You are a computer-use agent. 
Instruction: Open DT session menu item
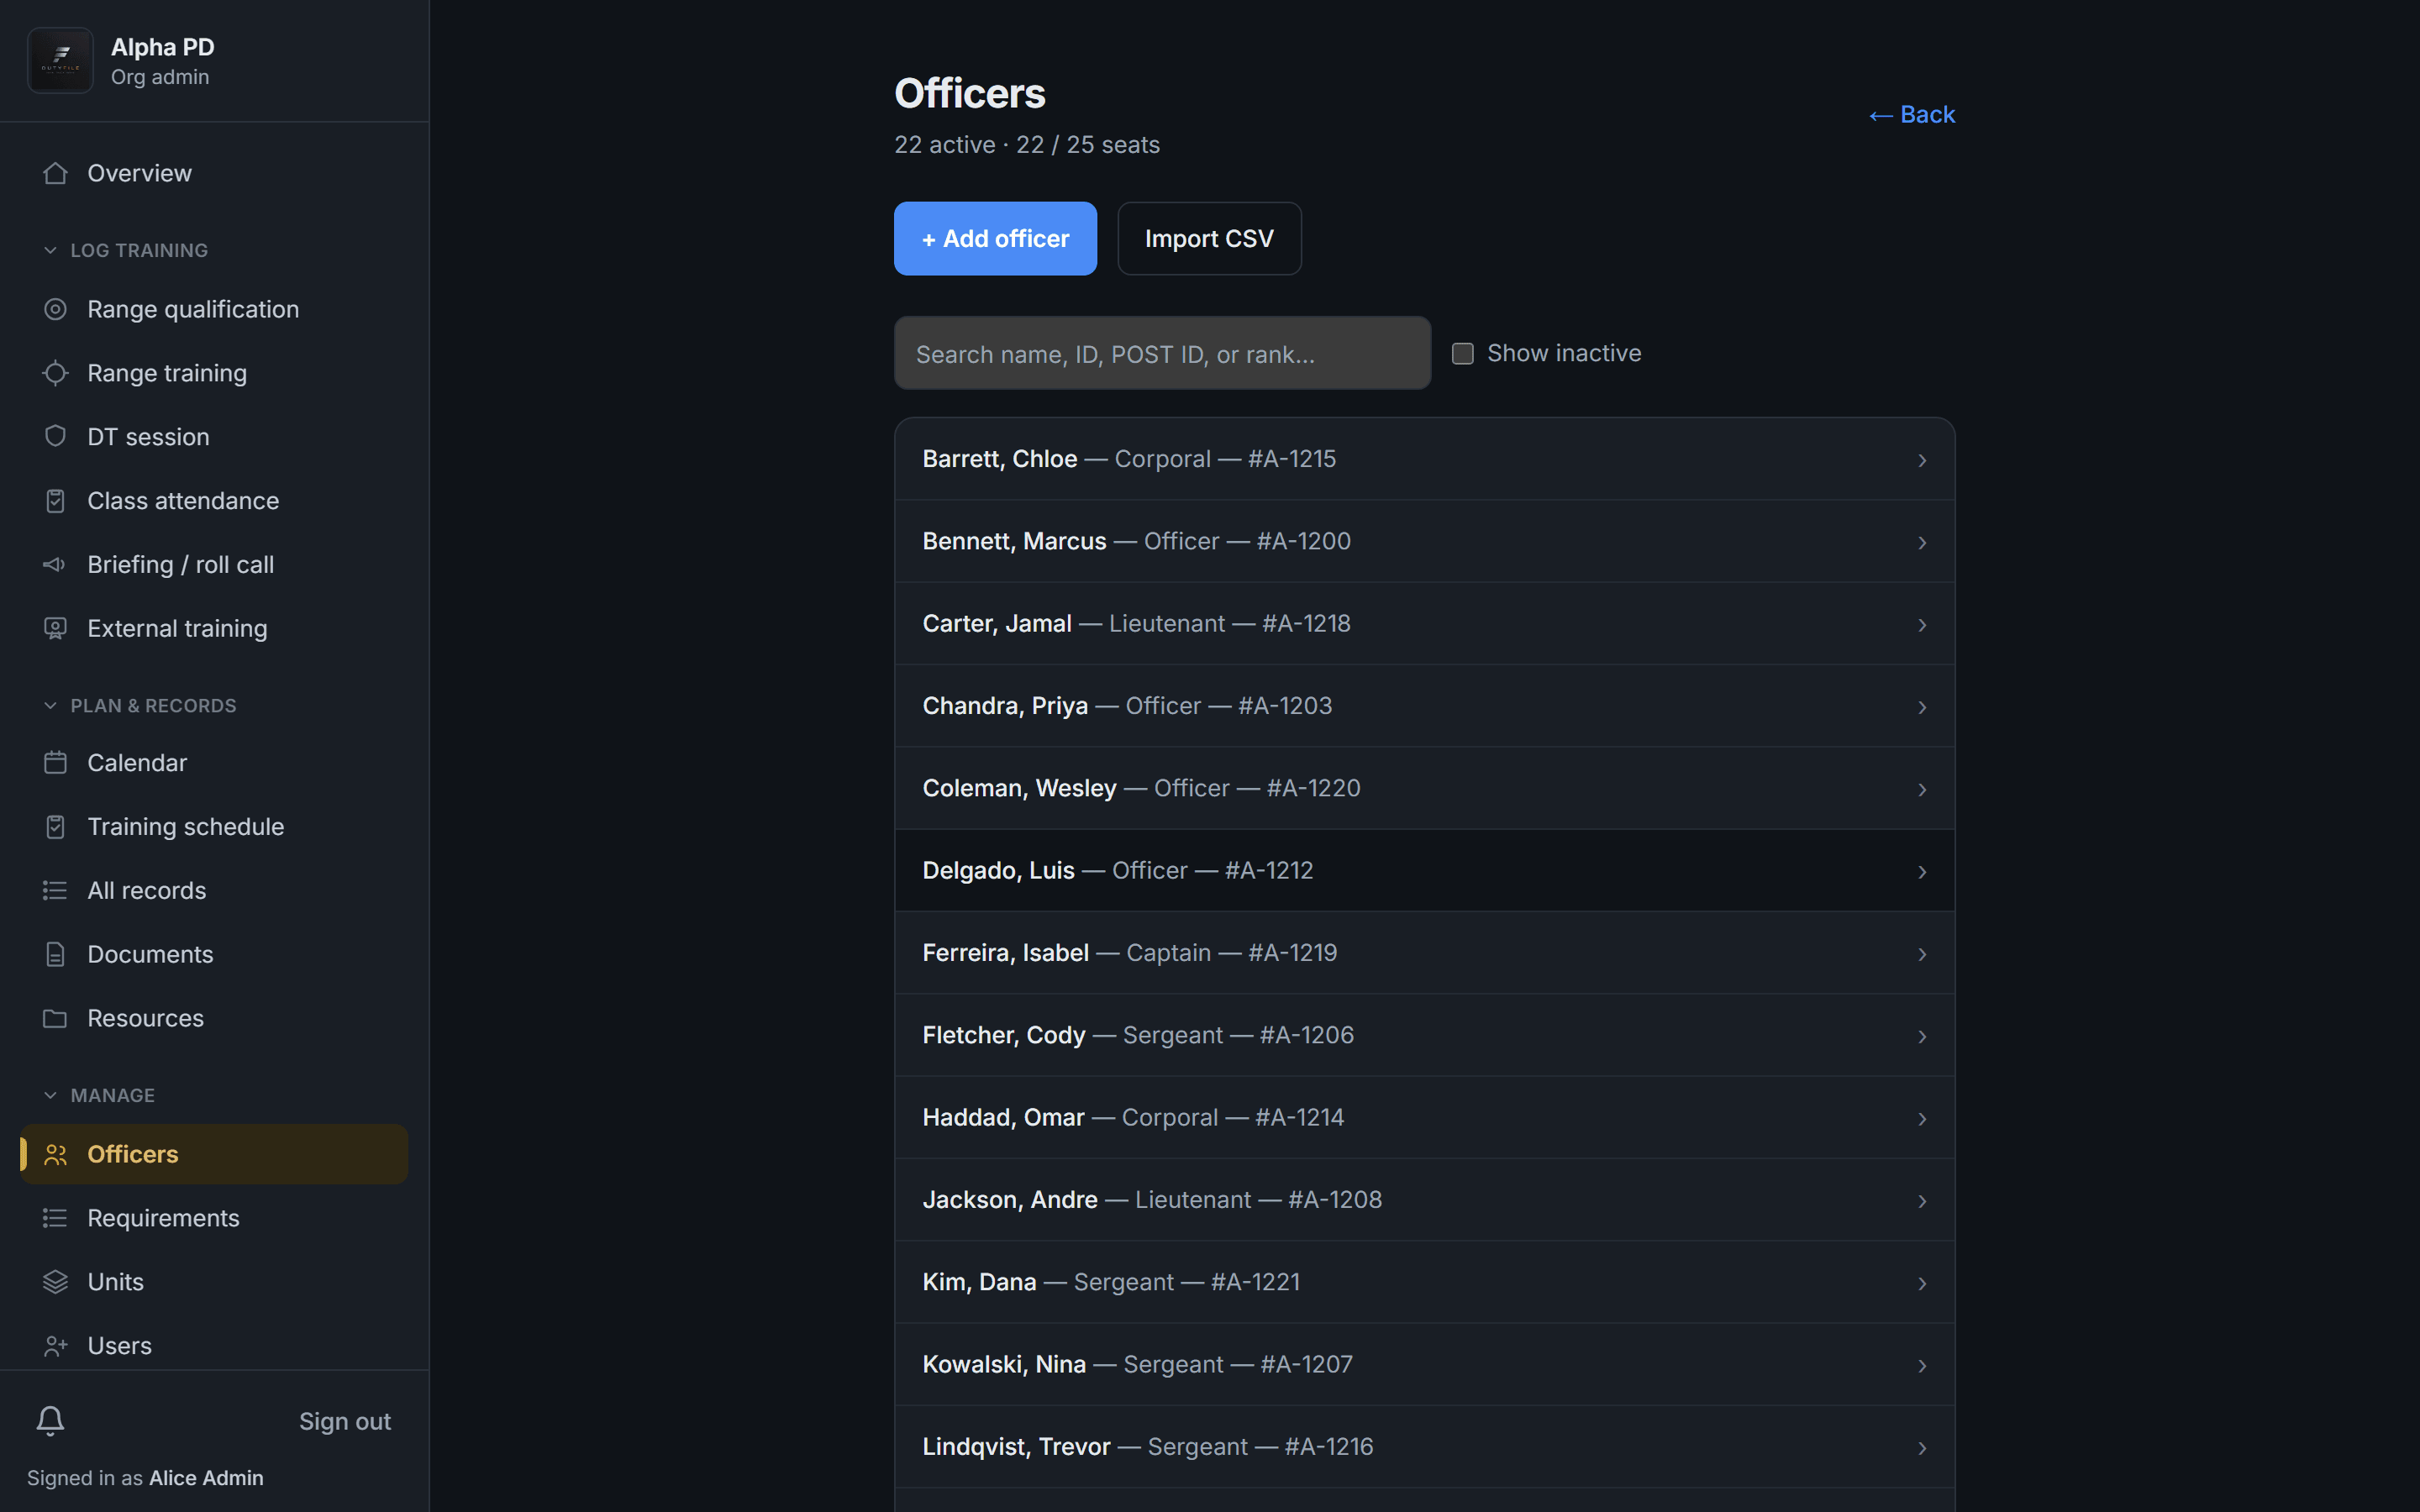pyautogui.click(x=214, y=437)
